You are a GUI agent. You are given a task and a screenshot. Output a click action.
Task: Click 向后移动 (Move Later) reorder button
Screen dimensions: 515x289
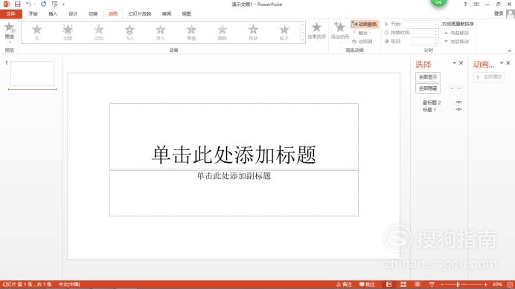click(x=456, y=42)
